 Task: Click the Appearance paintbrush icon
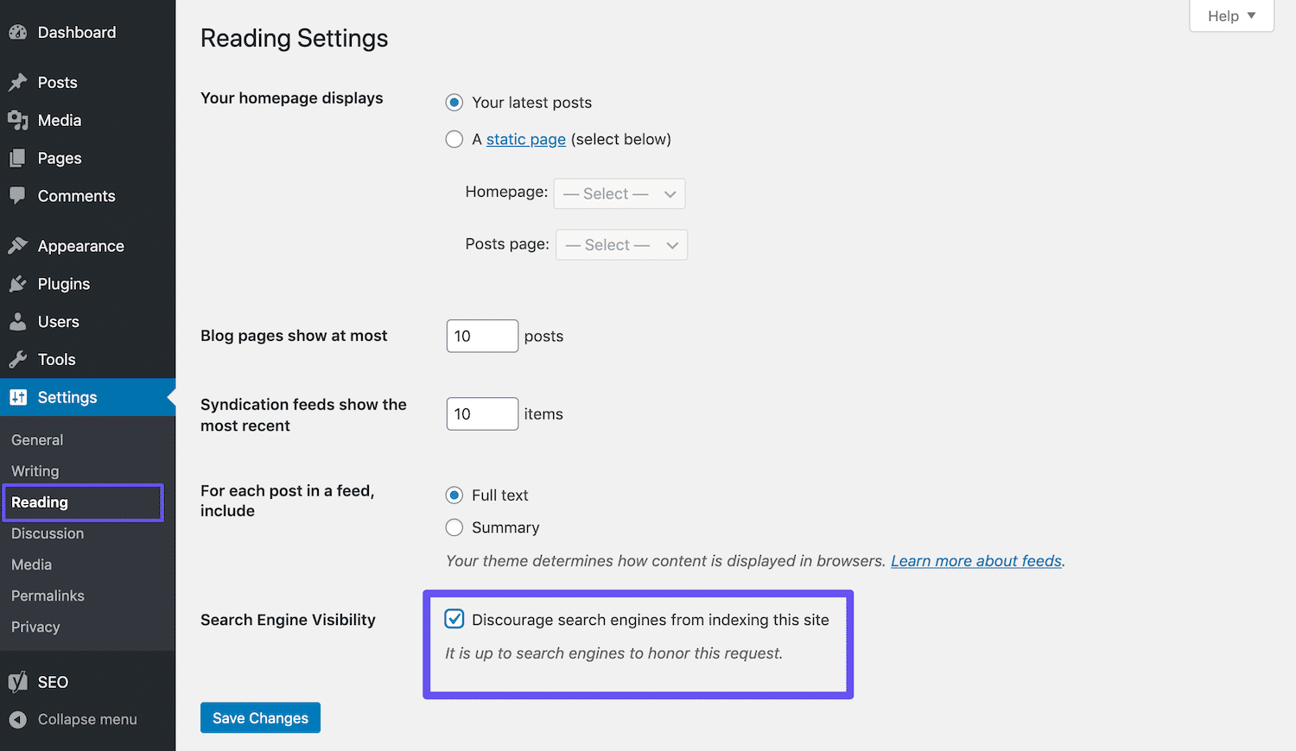click(x=18, y=245)
